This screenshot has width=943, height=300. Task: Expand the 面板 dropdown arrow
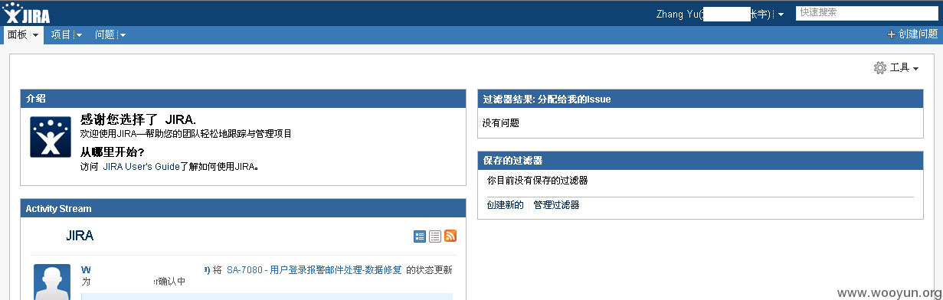(35, 35)
